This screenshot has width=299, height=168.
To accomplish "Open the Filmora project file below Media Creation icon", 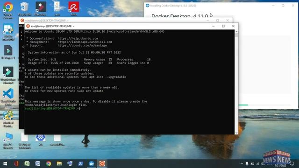I will 8,52.
